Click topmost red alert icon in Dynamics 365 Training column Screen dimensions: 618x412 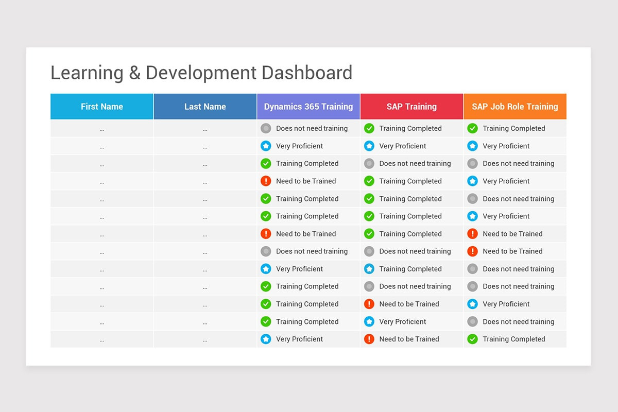click(x=266, y=181)
